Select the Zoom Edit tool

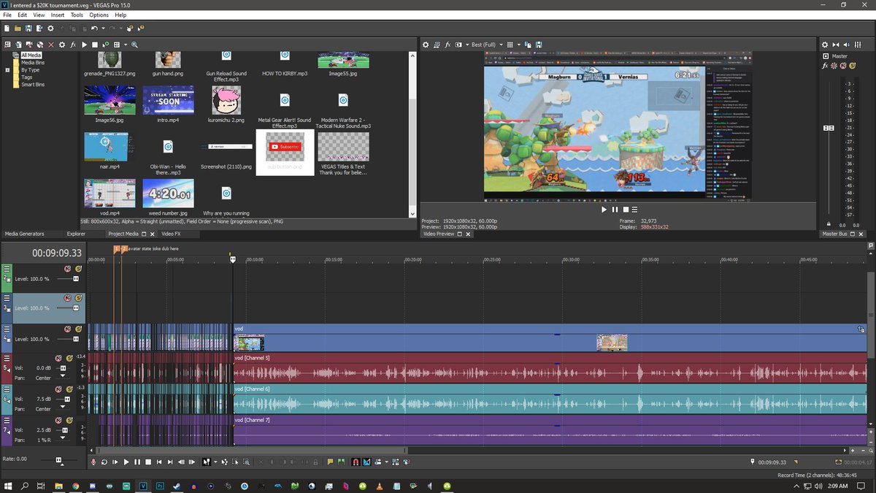tap(246, 462)
